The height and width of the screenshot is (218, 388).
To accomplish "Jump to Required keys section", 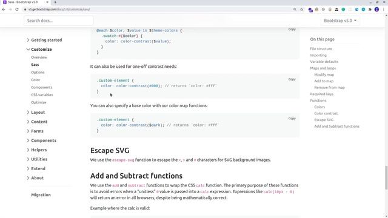I will click(x=322, y=94).
